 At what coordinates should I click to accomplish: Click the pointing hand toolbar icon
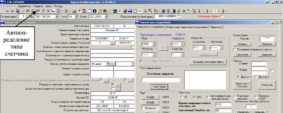pos(156,11)
